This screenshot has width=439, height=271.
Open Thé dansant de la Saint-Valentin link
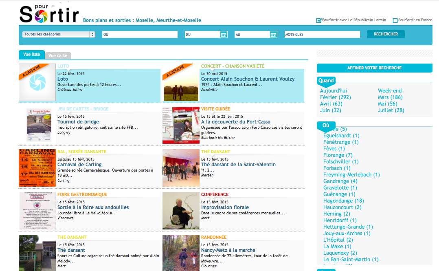[238, 165]
